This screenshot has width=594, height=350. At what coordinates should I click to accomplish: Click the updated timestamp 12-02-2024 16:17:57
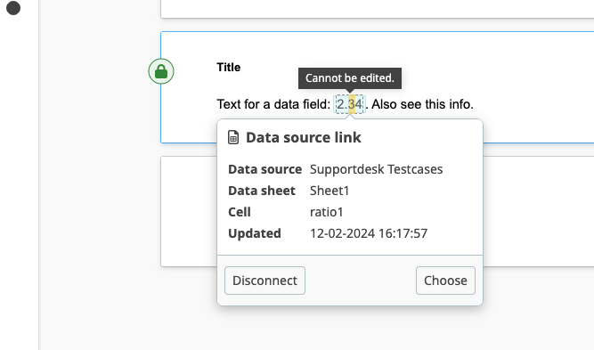[369, 233]
